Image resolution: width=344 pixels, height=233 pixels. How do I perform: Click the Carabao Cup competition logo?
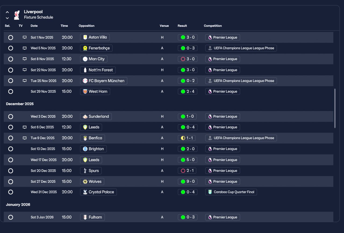210,192
